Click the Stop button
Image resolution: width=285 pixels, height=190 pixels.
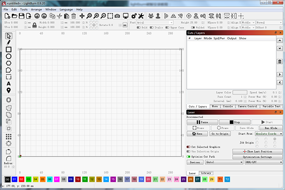pyautogui.click(x=235, y=122)
